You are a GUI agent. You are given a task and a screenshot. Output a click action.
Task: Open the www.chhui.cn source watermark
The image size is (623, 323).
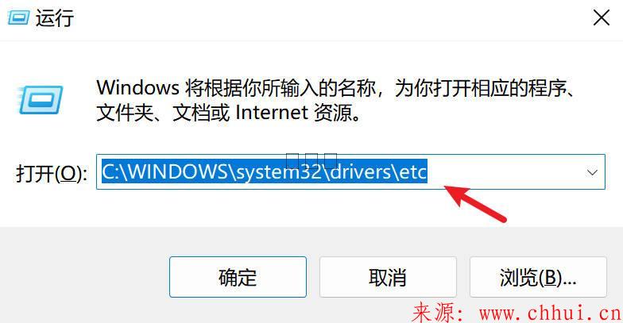click(550, 313)
